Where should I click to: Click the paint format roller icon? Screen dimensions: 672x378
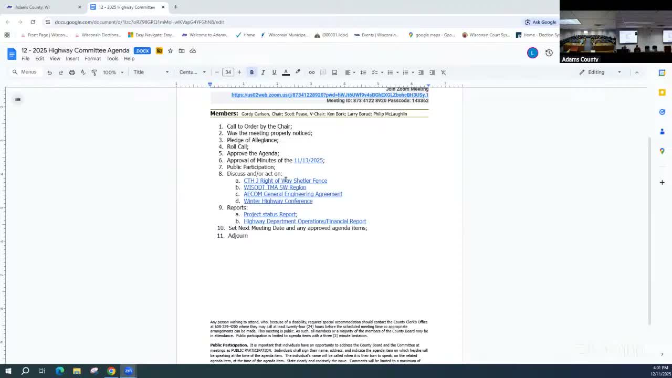pos(94,72)
